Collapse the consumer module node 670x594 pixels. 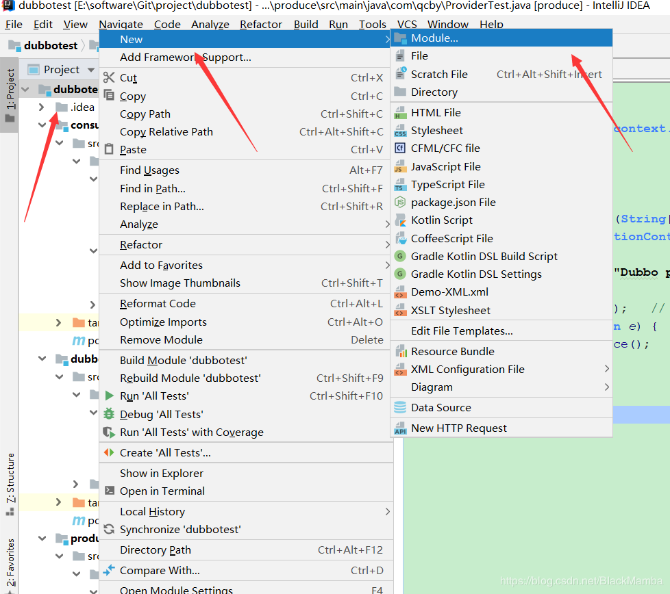click(42, 125)
